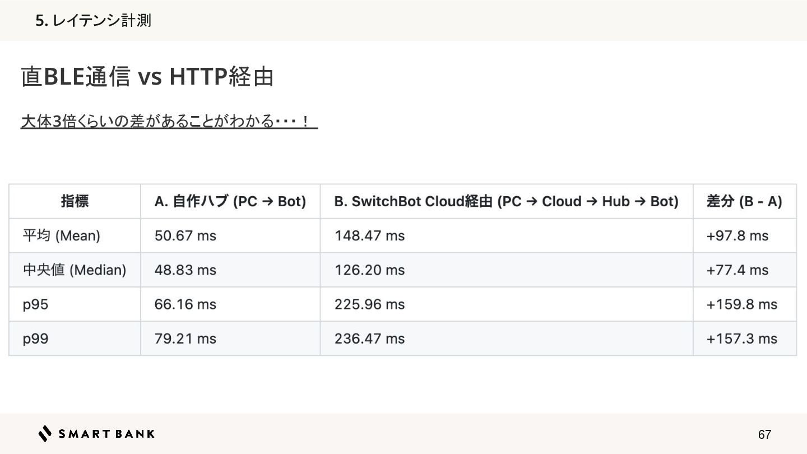Click the p95 row label
This screenshot has width=807, height=454.
35,304
